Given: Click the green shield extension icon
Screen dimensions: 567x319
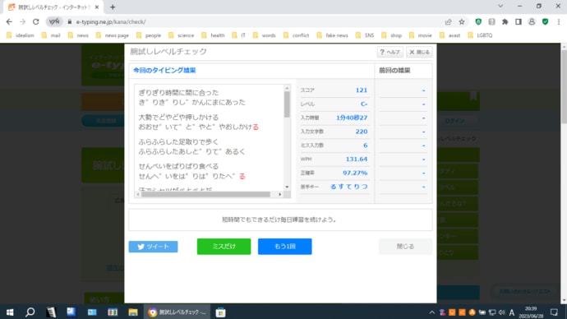Looking at the screenshot, I should click(x=478, y=21).
